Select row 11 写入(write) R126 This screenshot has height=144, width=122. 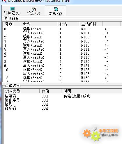62,74
